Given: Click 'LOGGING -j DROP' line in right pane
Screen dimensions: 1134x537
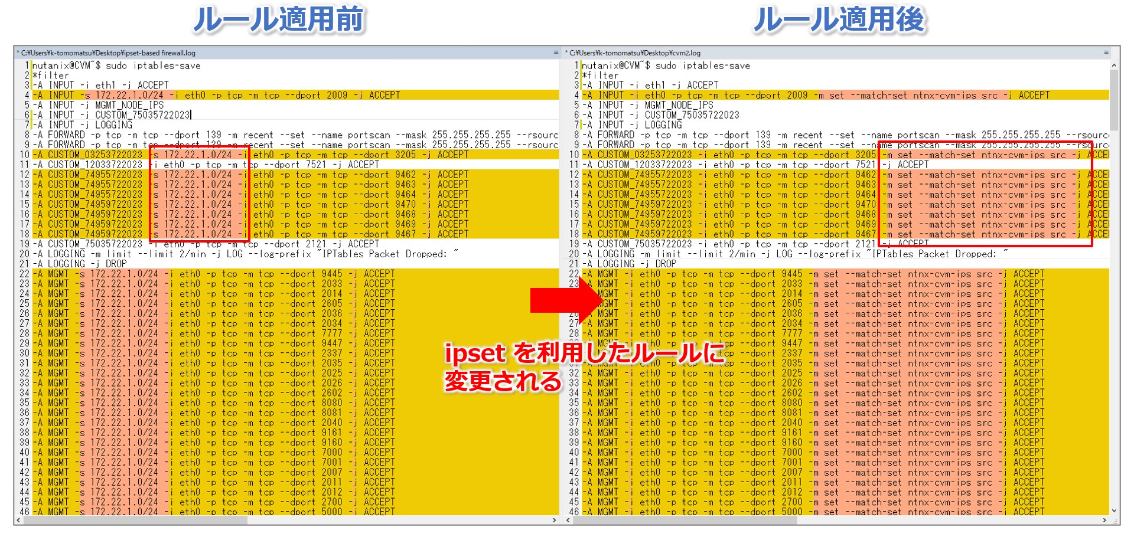Looking at the screenshot, I should pyautogui.click(x=628, y=264).
